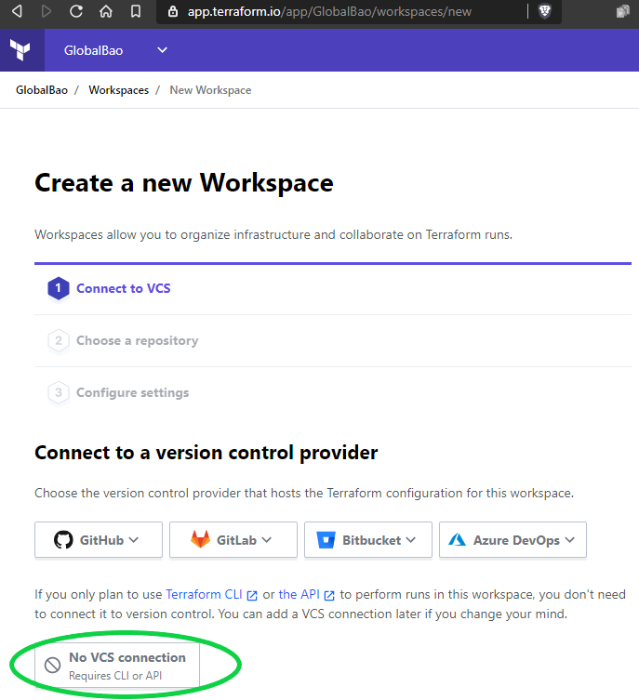Click the chevron beside GlobalBao in header
The height and width of the screenshot is (700, 639).
163,50
